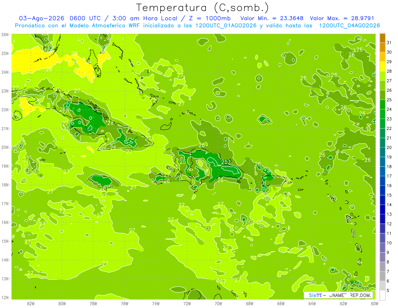The width and height of the screenshot is (398, 308).
Task: Click the "64W" longitude axis label
Action: click(312, 304)
